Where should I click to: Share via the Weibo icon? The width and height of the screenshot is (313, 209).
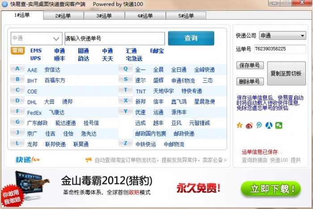[x=249, y=125]
